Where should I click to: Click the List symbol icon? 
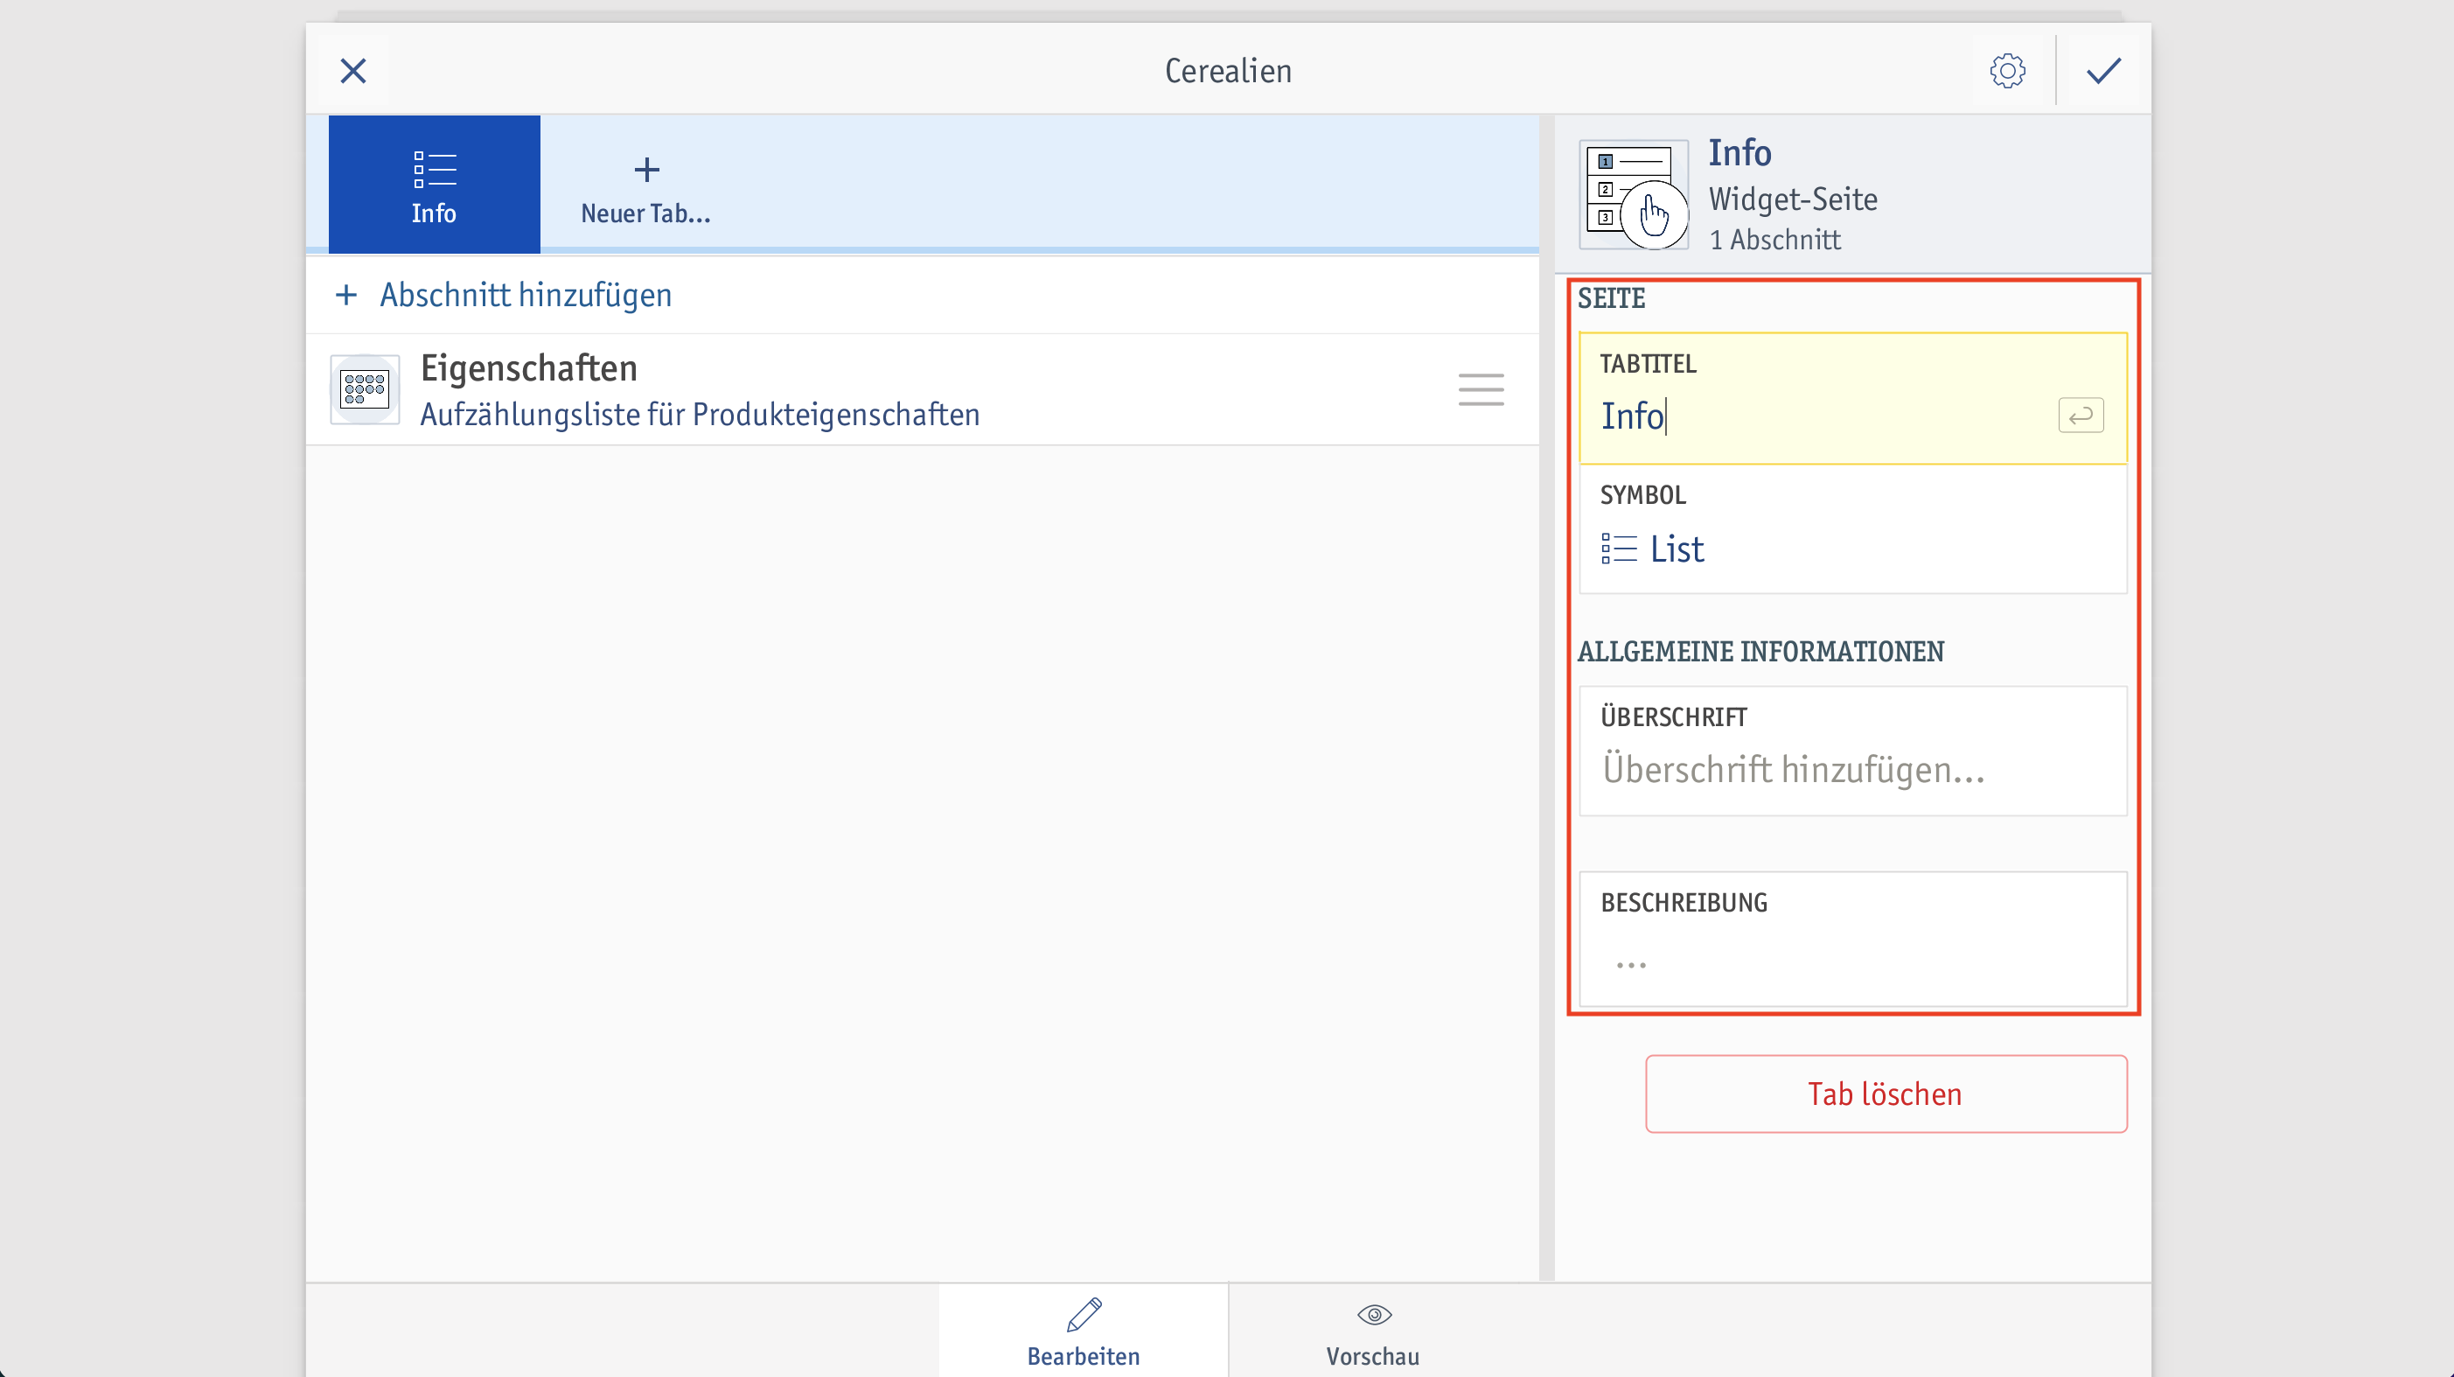point(1619,549)
